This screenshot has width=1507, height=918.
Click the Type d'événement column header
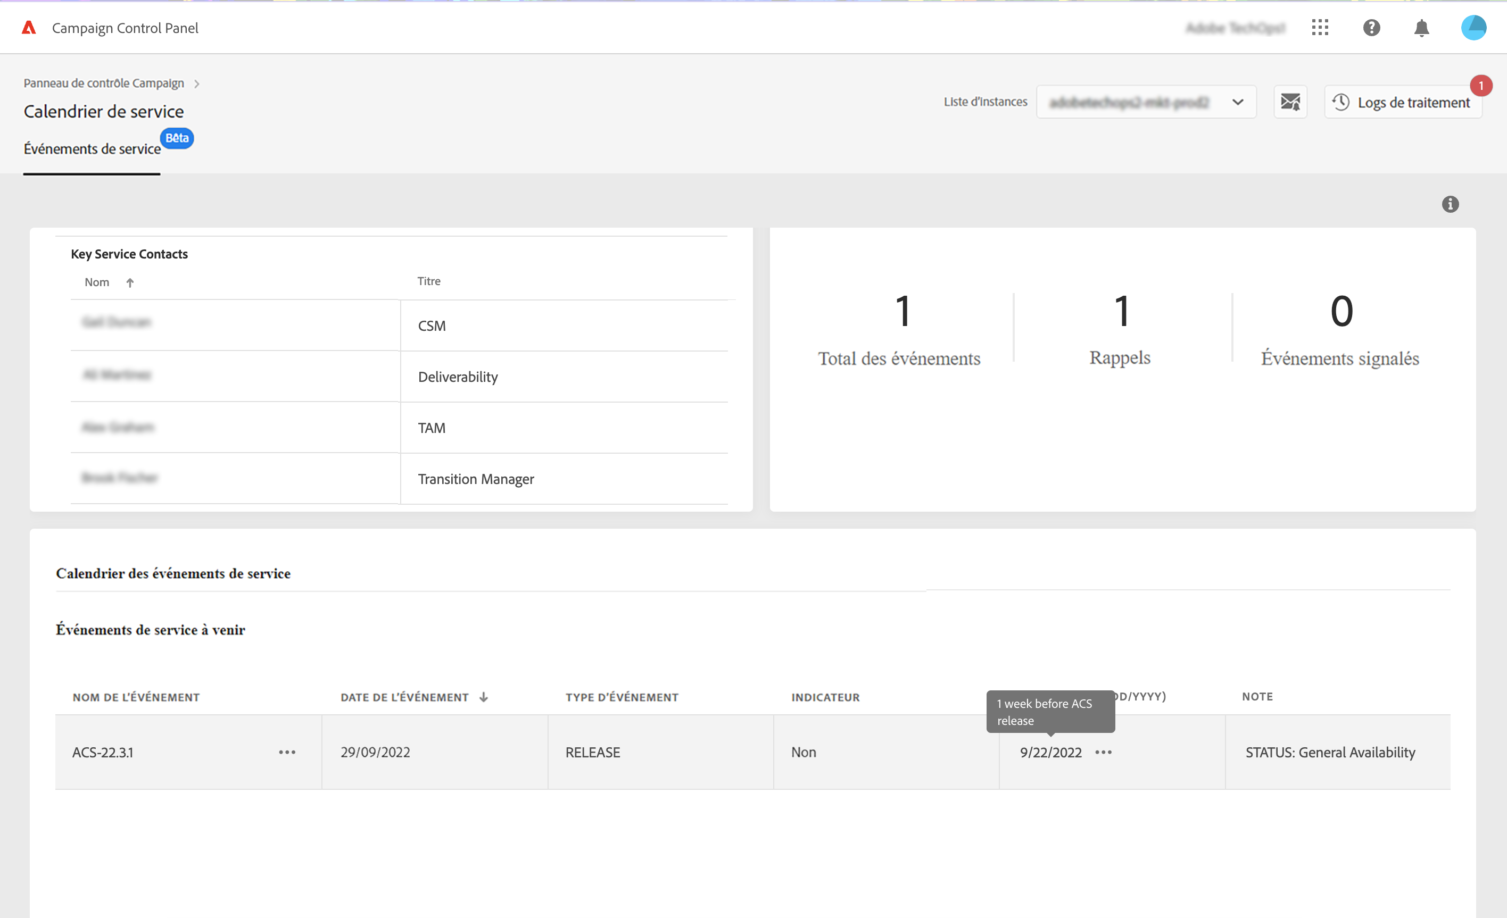[622, 697]
